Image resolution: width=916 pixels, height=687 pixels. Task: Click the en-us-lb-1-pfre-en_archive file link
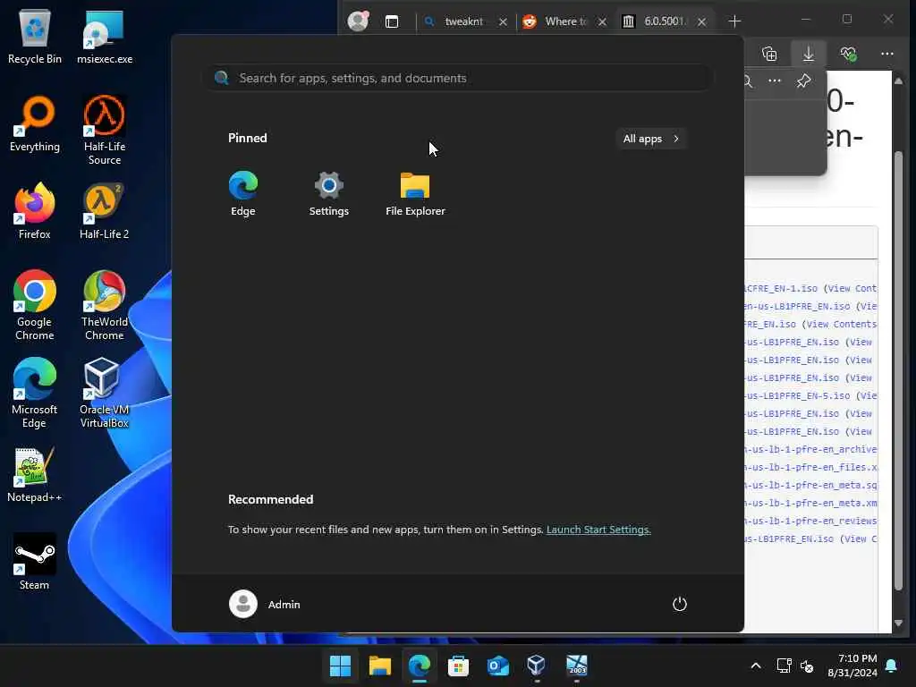[810, 449]
